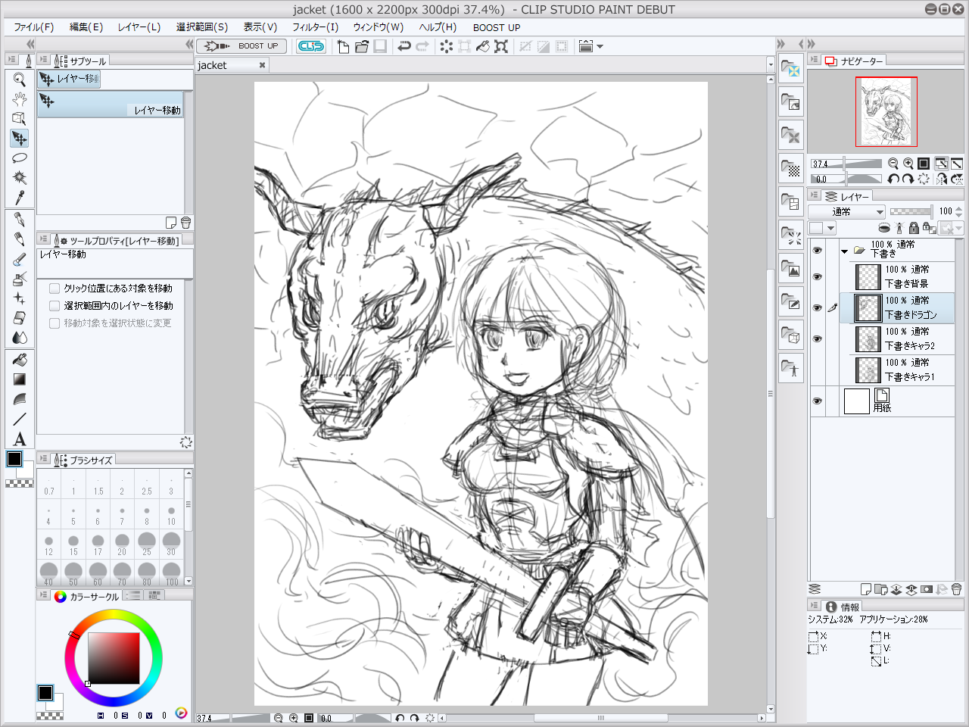This screenshot has height=727, width=969.
Task: Hide the 用紙 paper layer
Action: coord(818,401)
